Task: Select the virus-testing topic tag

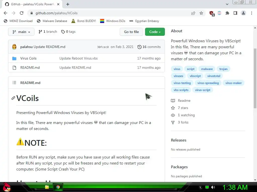Action: tap(182, 83)
